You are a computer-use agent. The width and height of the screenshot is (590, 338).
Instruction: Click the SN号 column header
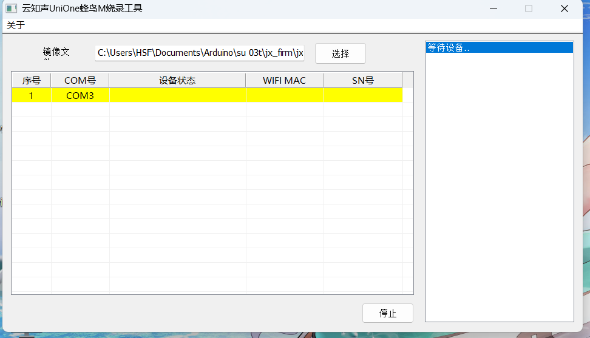362,81
